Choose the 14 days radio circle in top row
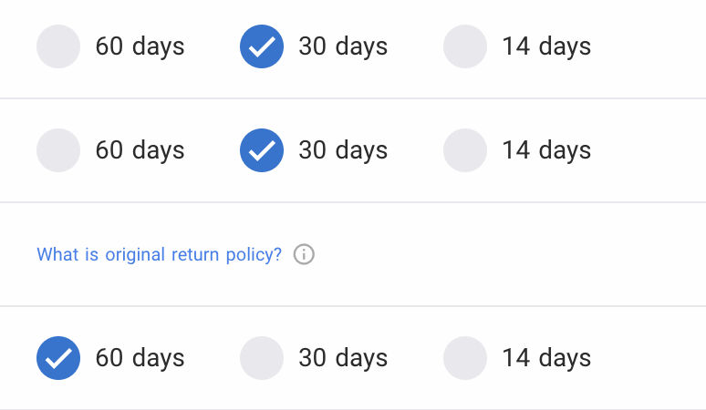Screen dimensions: 706x410 coord(465,46)
